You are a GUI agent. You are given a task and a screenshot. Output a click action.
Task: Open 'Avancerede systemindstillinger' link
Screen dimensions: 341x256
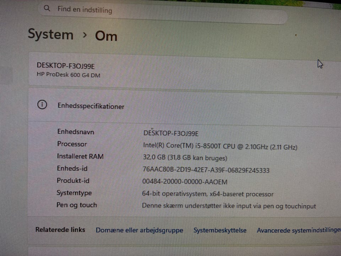(299, 230)
